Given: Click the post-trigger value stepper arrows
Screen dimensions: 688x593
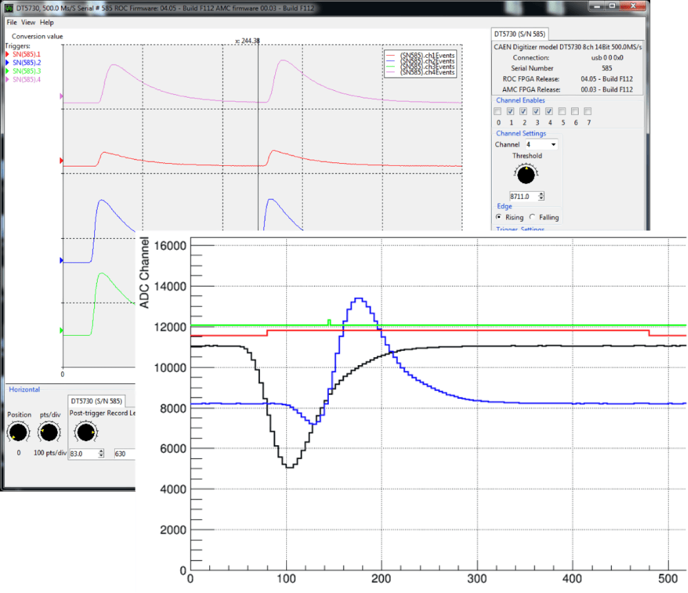Looking at the screenshot, I should pyautogui.click(x=101, y=453).
